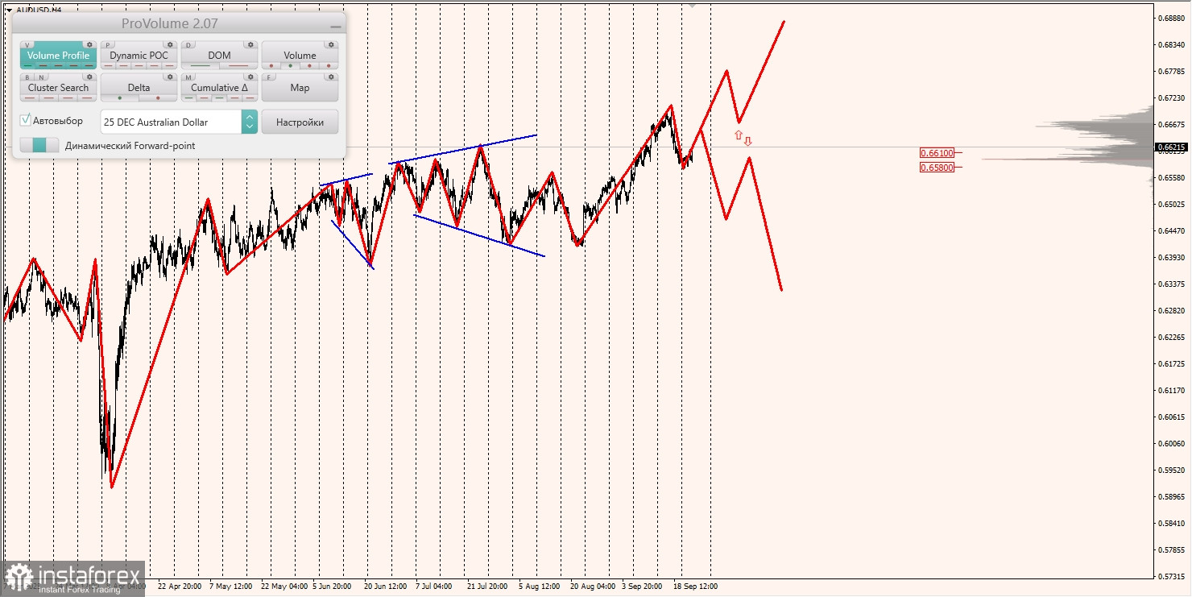This screenshot has width=1192, height=597.
Task: Toggle green dot under Delta button
Action: point(119,98)
